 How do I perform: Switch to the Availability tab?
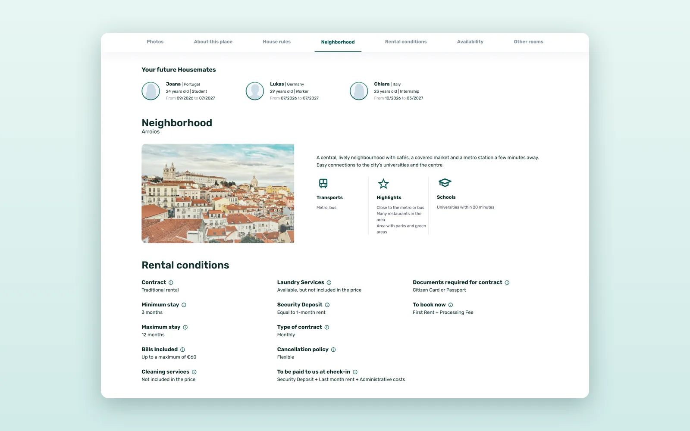tap(470, 42)
